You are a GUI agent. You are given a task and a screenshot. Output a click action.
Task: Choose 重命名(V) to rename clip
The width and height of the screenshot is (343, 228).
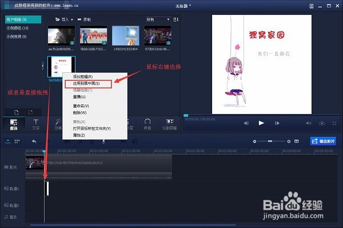point(81,106)
